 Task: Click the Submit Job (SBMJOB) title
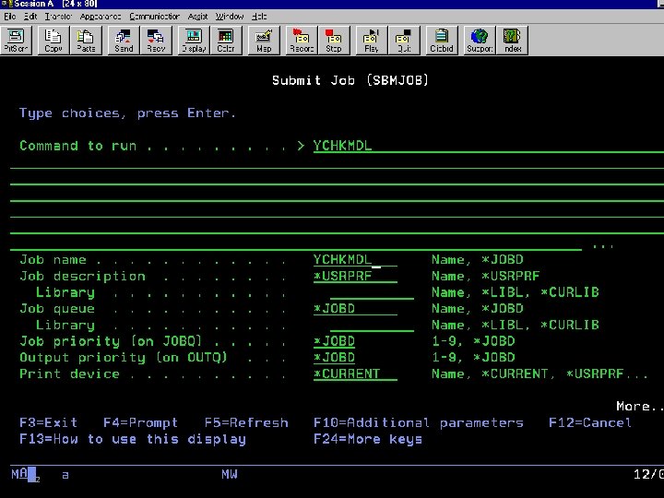350,80
